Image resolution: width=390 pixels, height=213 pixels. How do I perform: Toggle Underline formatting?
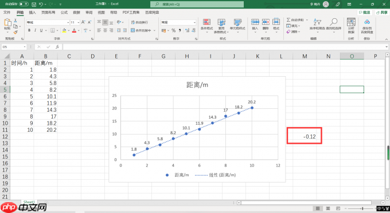pyautogui.click(x=41, y=30)
